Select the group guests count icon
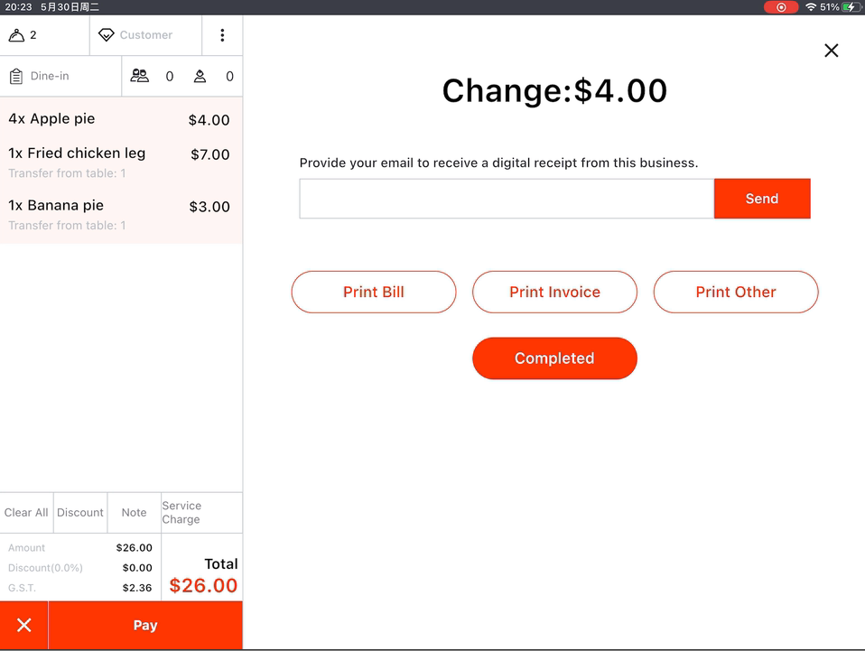Viewport: 865px width, 651px height. [x=140, y=77]
